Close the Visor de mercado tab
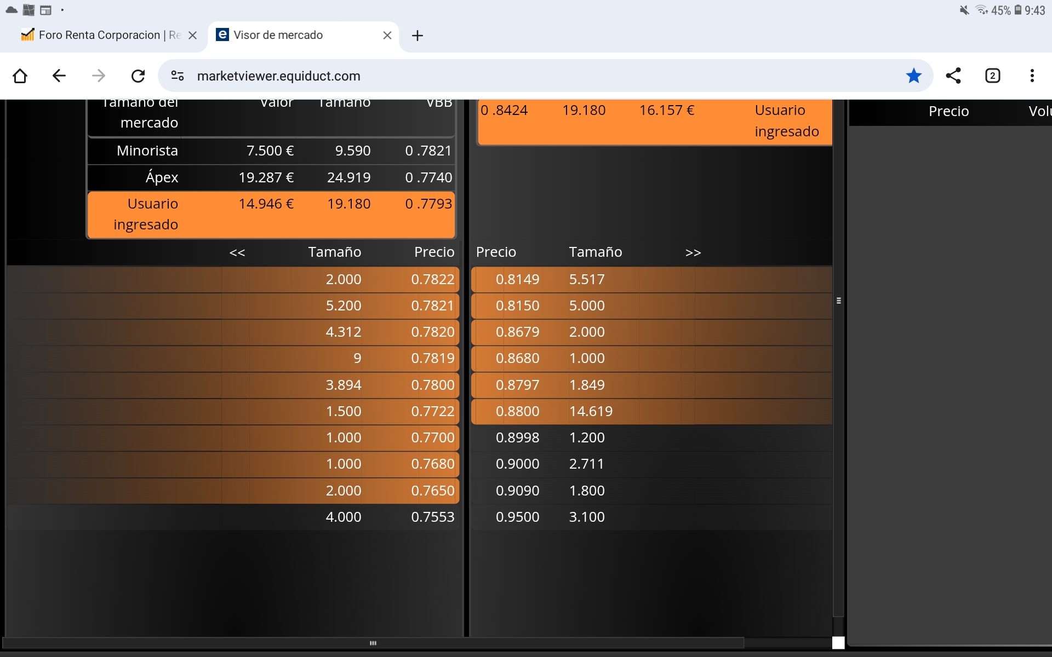 (387, 36)
